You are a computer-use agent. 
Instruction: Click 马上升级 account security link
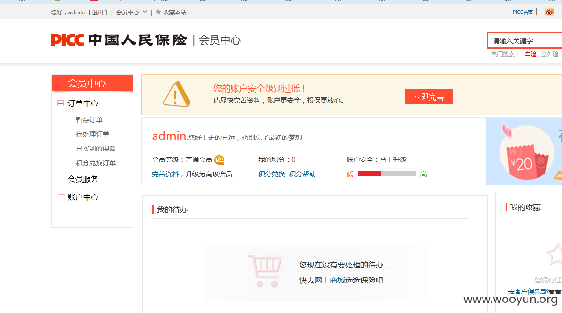click(393, 160)
